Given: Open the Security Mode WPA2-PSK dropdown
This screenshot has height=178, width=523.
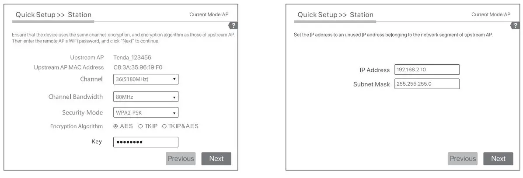Looking at the screenshot, I should pos(146,112).
